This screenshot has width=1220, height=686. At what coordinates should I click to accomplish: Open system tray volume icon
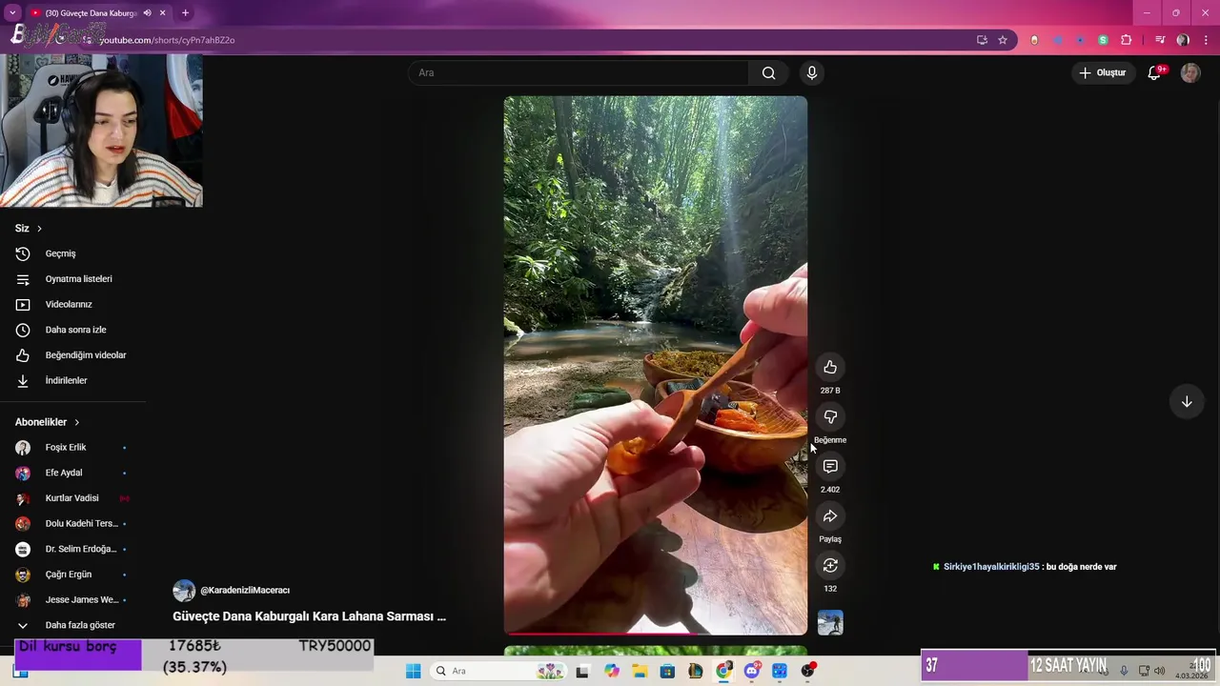coord(1159,671)
